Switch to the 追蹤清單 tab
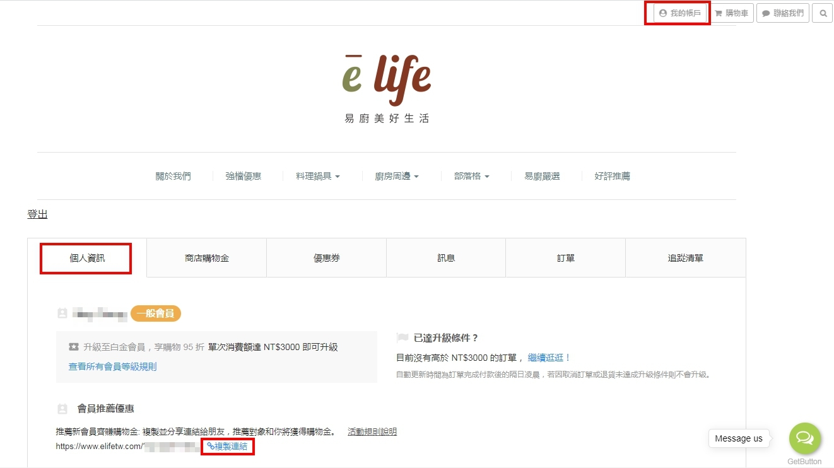The image size is (834, 468). [686, 258]
